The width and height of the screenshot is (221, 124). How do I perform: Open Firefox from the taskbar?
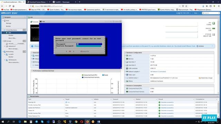[87, 122]
